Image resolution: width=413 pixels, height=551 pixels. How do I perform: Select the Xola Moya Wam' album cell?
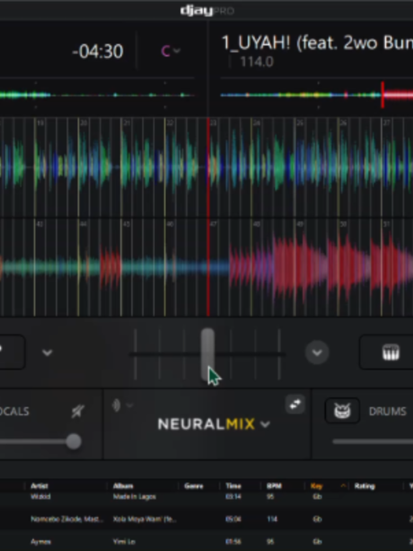pos(145,519)
